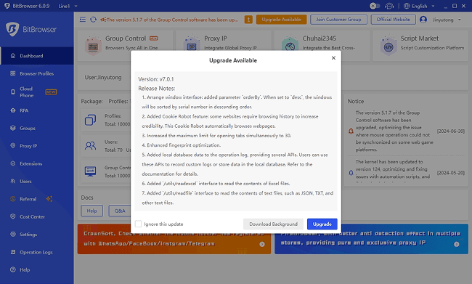Click the Chuhai2345 card icon

290,45
